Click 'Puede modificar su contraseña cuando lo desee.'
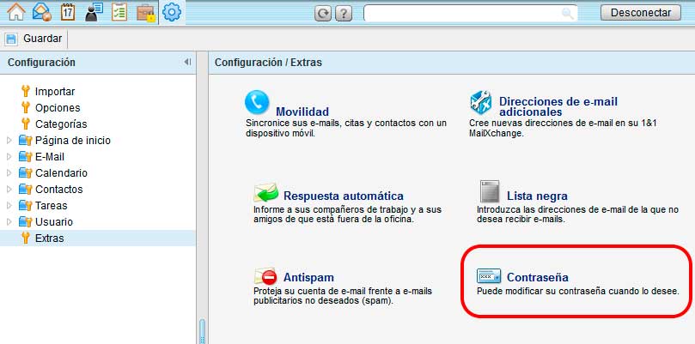This screenshot has width=695, height=344. coord(577,292)
